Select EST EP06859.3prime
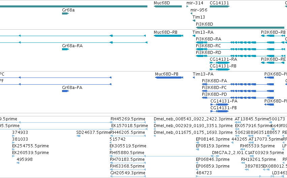Viewport: 287px width, 178px height. [213, 166]
